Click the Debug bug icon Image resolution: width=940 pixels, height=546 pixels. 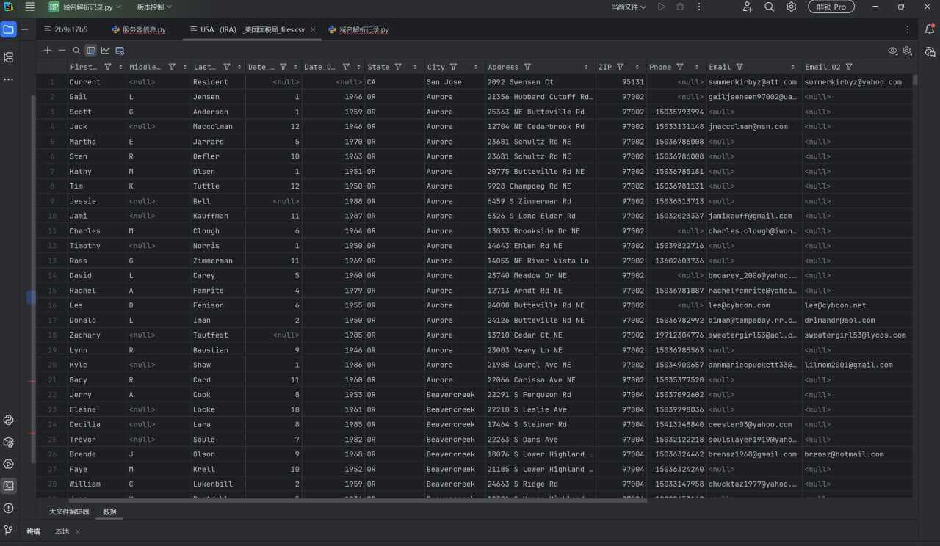click(x=680, y=7)
